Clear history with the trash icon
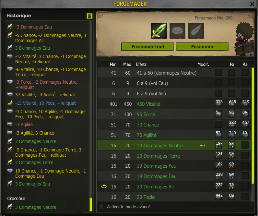Viewport: 258px width, 216px height. coord(89,16)
